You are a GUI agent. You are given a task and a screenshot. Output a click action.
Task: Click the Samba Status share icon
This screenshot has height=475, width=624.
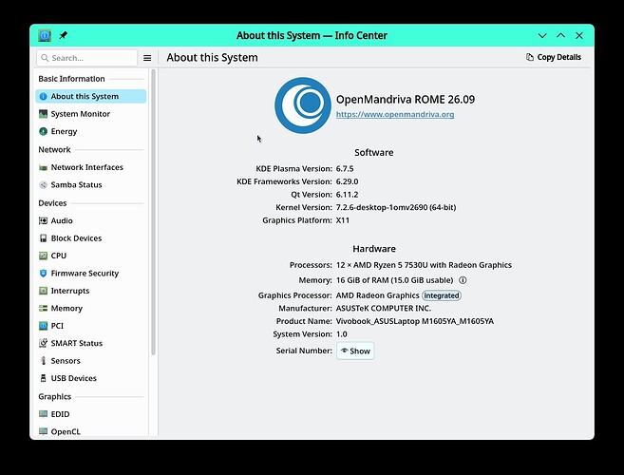(43, 184)
